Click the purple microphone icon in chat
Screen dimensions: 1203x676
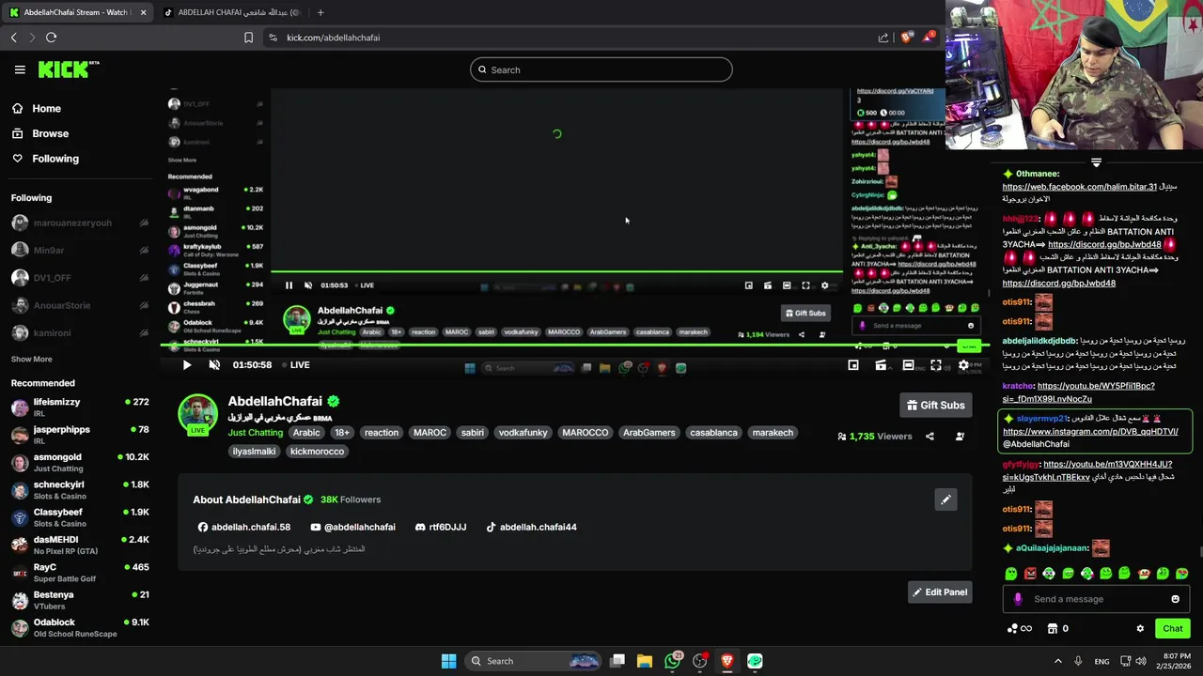1018,599
